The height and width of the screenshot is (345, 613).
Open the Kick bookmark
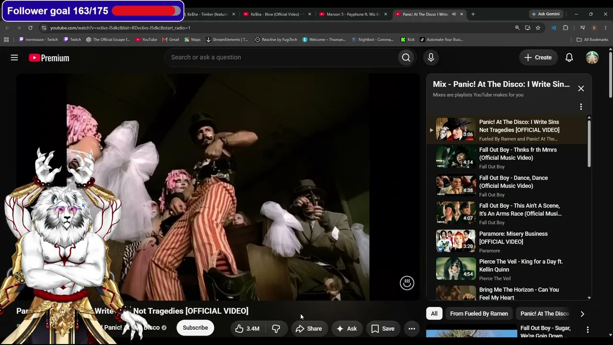[408, 40]
